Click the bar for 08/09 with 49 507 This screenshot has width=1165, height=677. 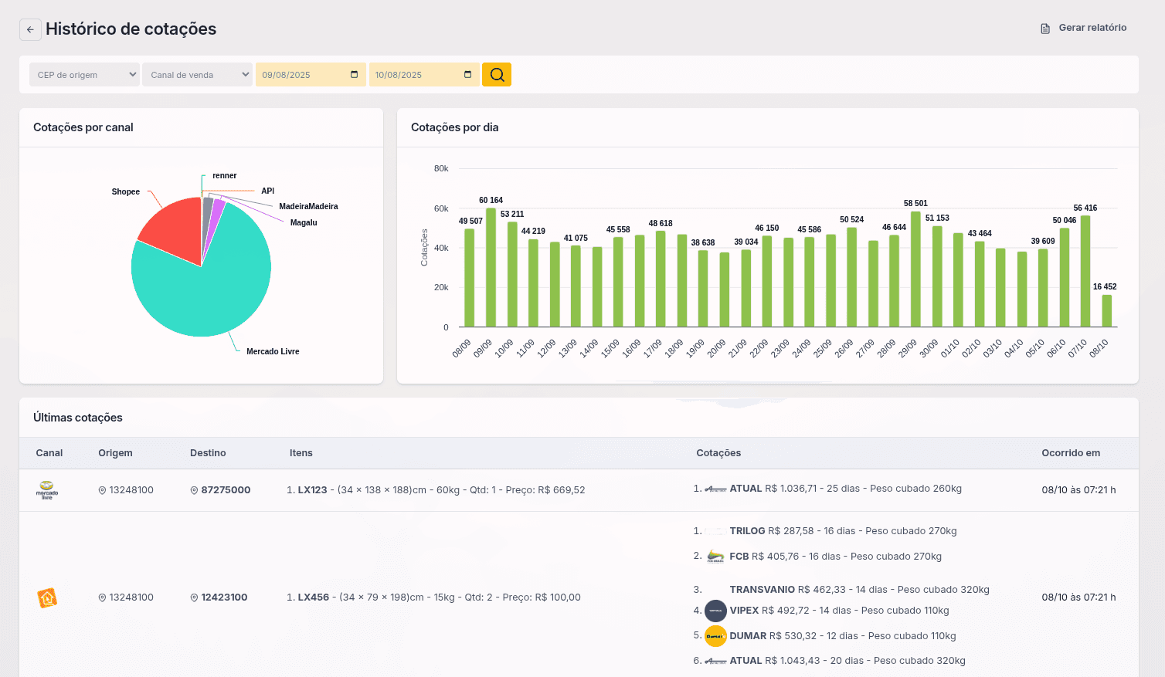[x=469, y=278]
